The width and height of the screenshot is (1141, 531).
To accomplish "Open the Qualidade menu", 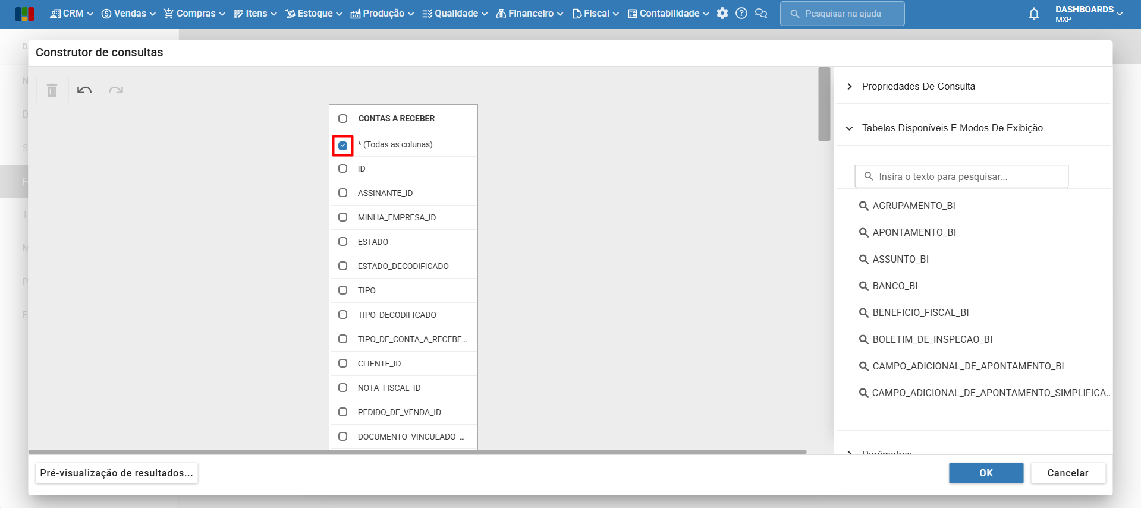I will (455, 13).
